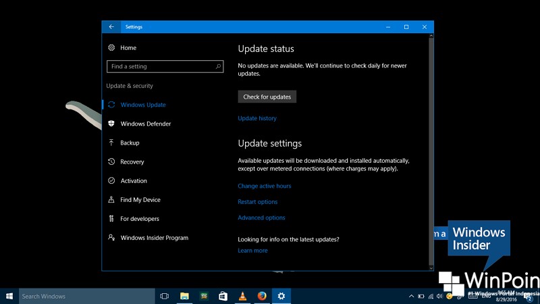Launch VLC media player from taskbar

tap(242, 296)
